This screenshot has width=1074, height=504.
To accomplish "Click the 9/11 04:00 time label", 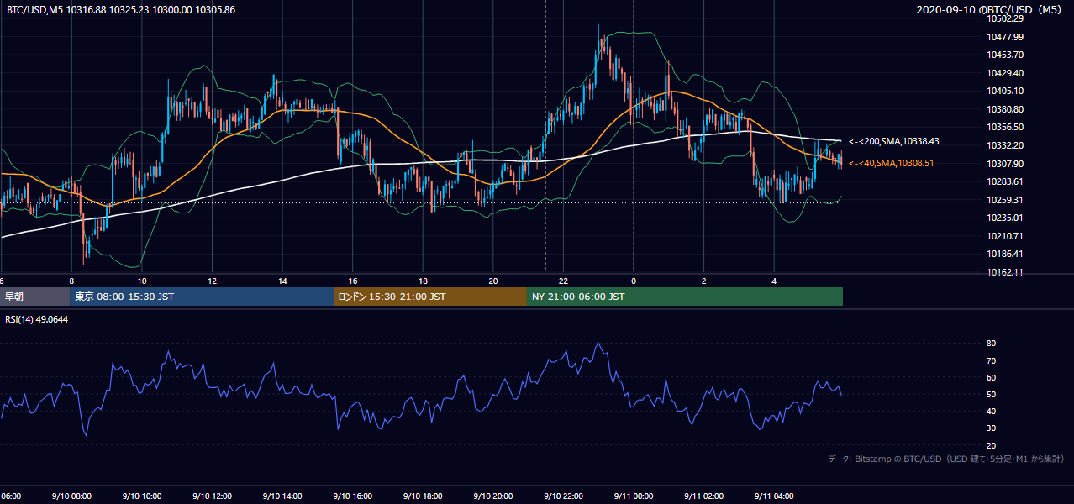I will point(773,496).
